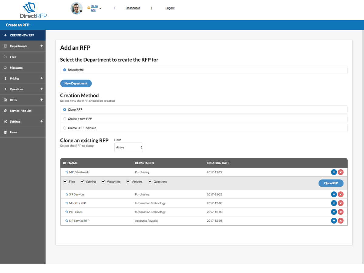Click the Departments building icon in sidebar
This screenshot has width=364, height=273.
click(x=5, y=46)
